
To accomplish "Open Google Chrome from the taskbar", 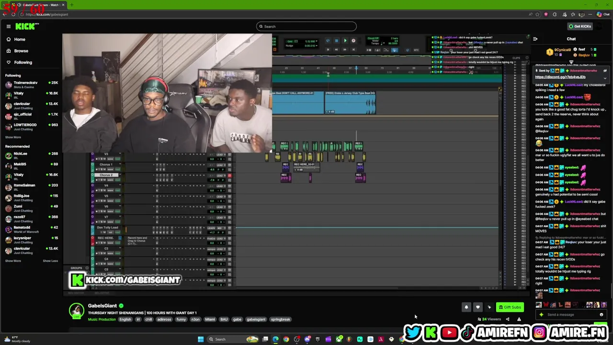I will [x=286, y=339].
